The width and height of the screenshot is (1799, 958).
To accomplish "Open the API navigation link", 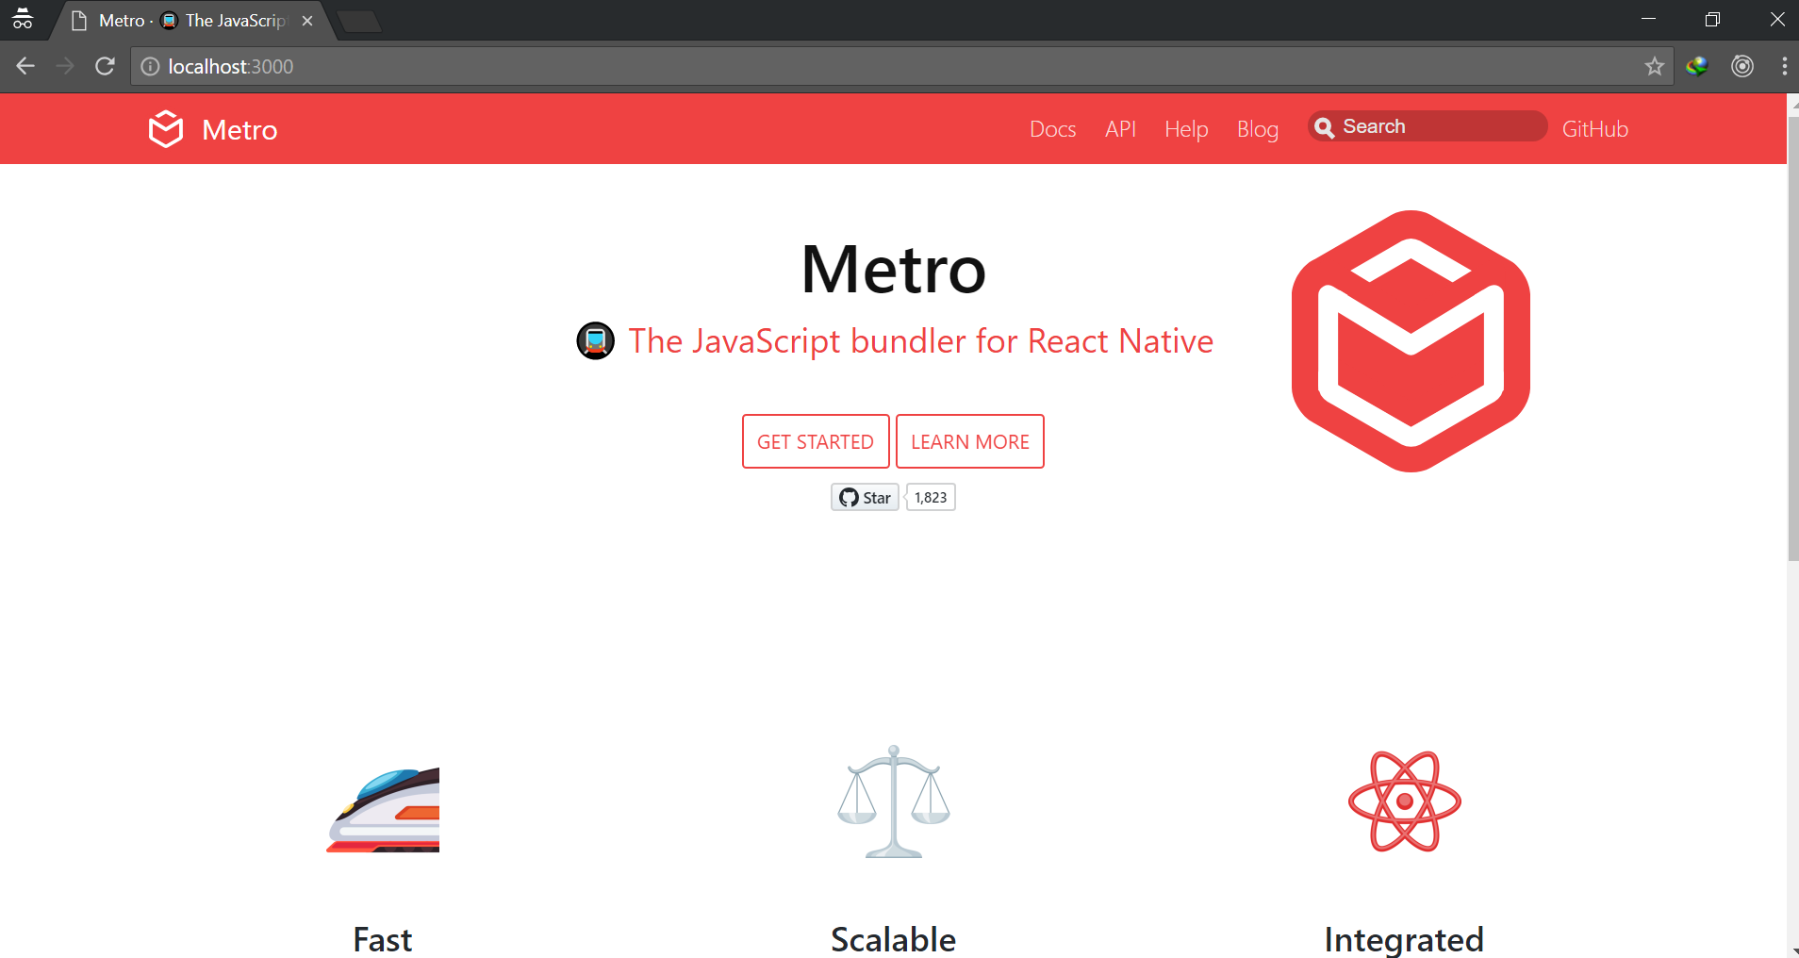I will click(1120, 129).
